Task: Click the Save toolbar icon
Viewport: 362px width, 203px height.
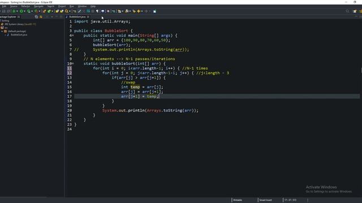Action: [4, 11]
